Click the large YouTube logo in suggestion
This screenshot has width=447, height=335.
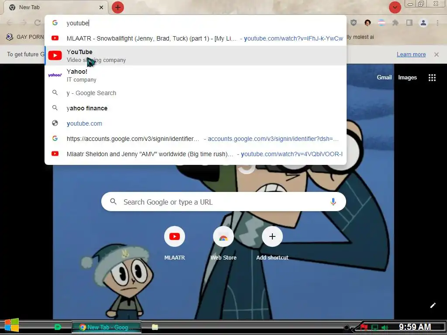[x=55, y=55]
